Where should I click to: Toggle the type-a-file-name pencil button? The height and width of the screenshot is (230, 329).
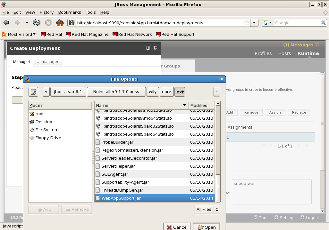33,92
